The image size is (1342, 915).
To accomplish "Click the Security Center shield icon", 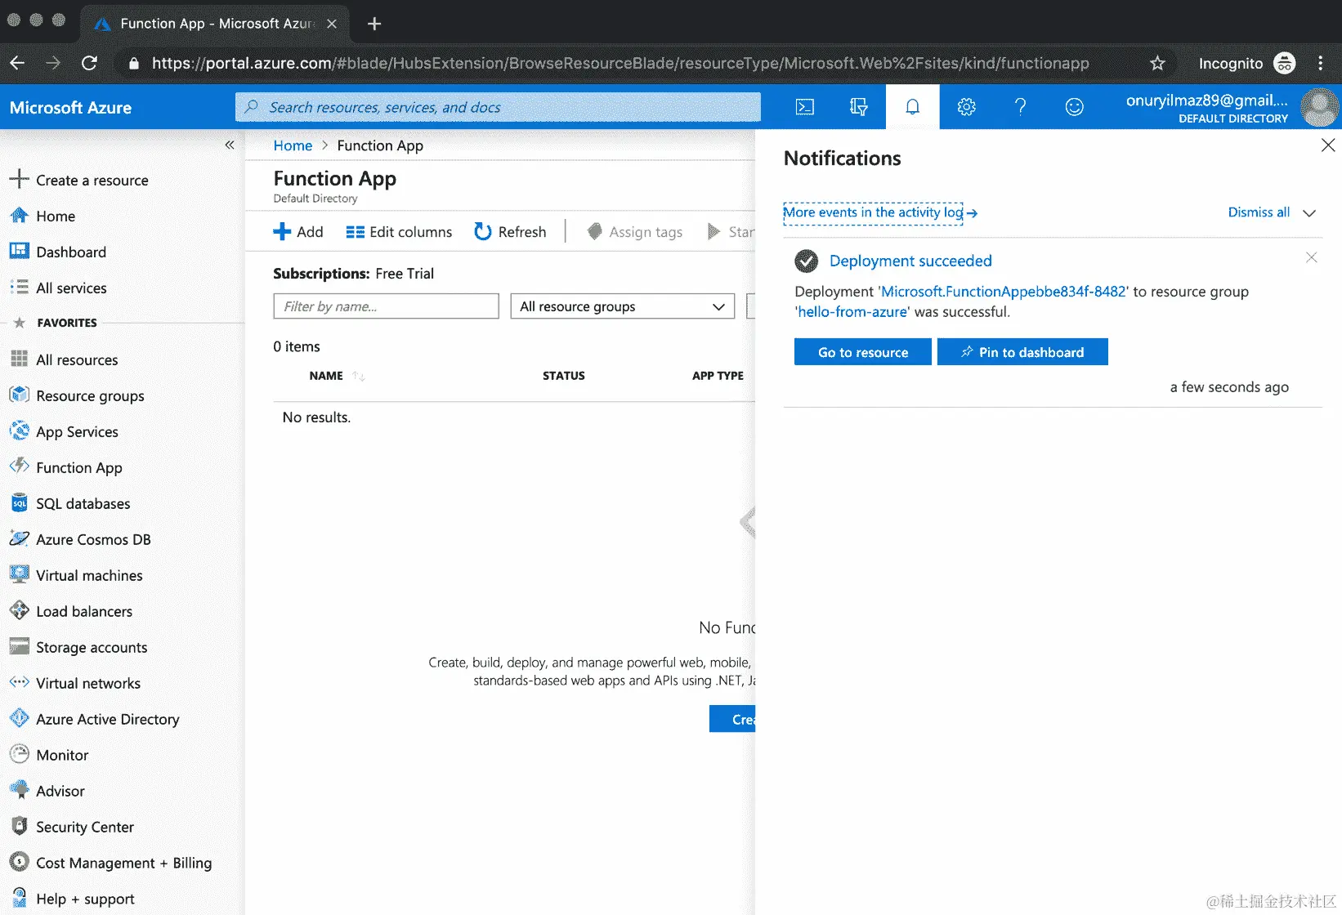I will [19, 826].
